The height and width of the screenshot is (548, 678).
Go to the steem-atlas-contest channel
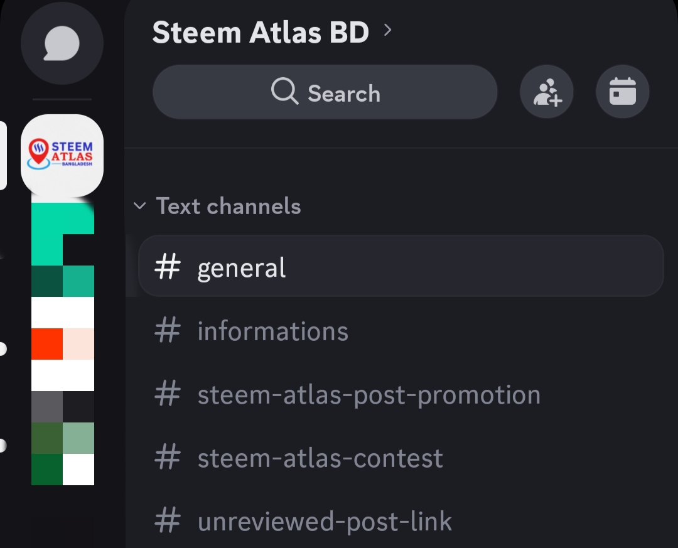320,458
